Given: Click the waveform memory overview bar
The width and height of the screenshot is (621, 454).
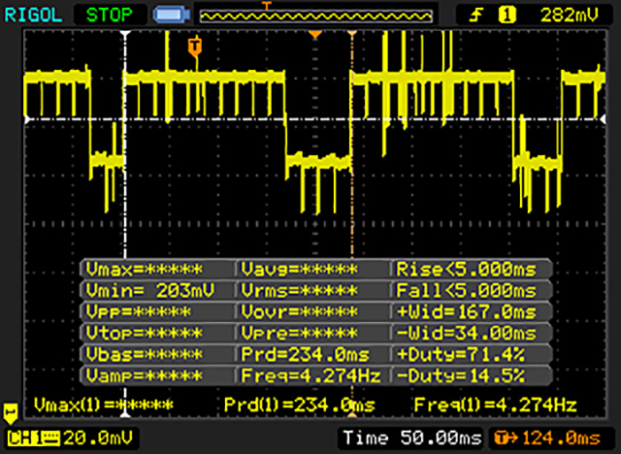Looking at the screenshot, I should point(315,16).
